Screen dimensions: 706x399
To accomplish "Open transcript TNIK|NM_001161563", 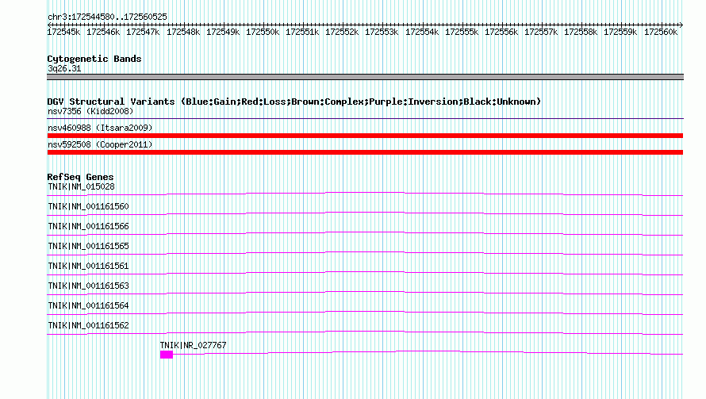I will [x=88, y=286].
